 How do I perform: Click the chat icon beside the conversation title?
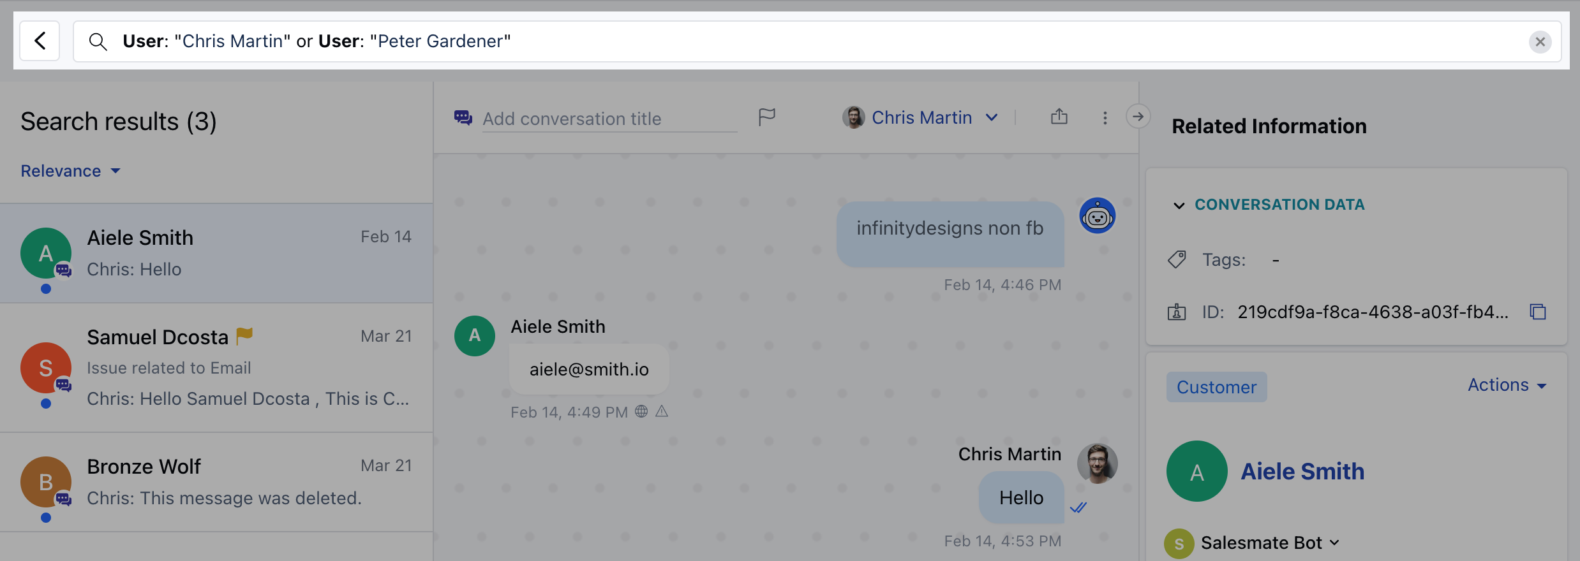click(x=463, y=118)
